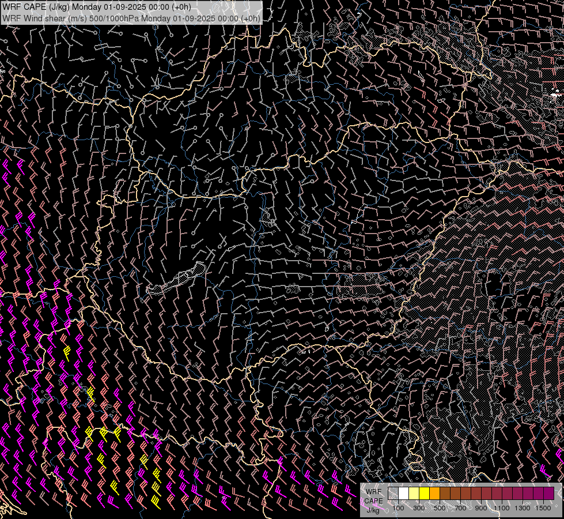Click the legend value '300'
This screenshot has width=564, height=519.
[419, 508]
